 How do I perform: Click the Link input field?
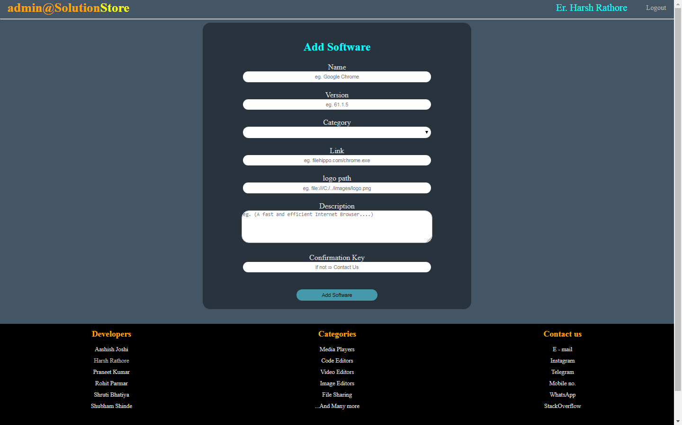pyautogui.click(x=337, y=160)
